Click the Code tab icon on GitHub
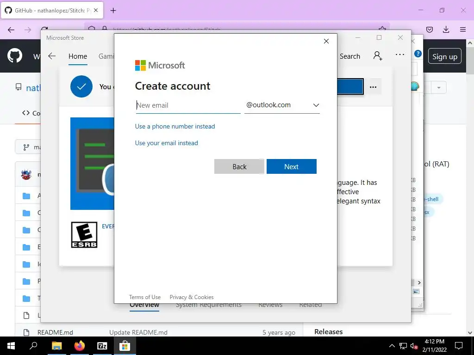 click(x=26, y=113)
